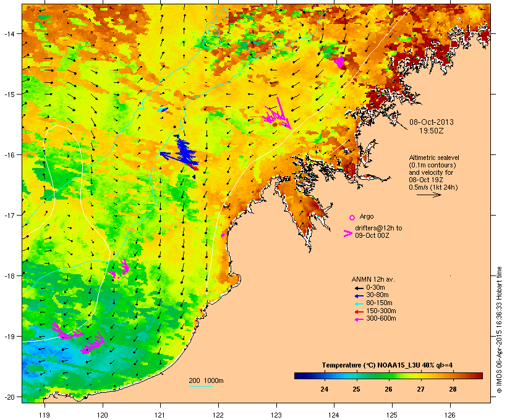Click the blue 30-80m legend arrow
The image size is (507, 420).
(359, 296)
